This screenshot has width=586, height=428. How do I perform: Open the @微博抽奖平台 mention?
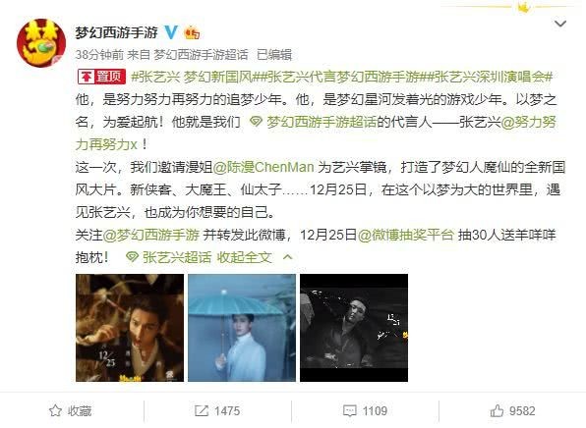pyautogui.click(x=406, y=235)
